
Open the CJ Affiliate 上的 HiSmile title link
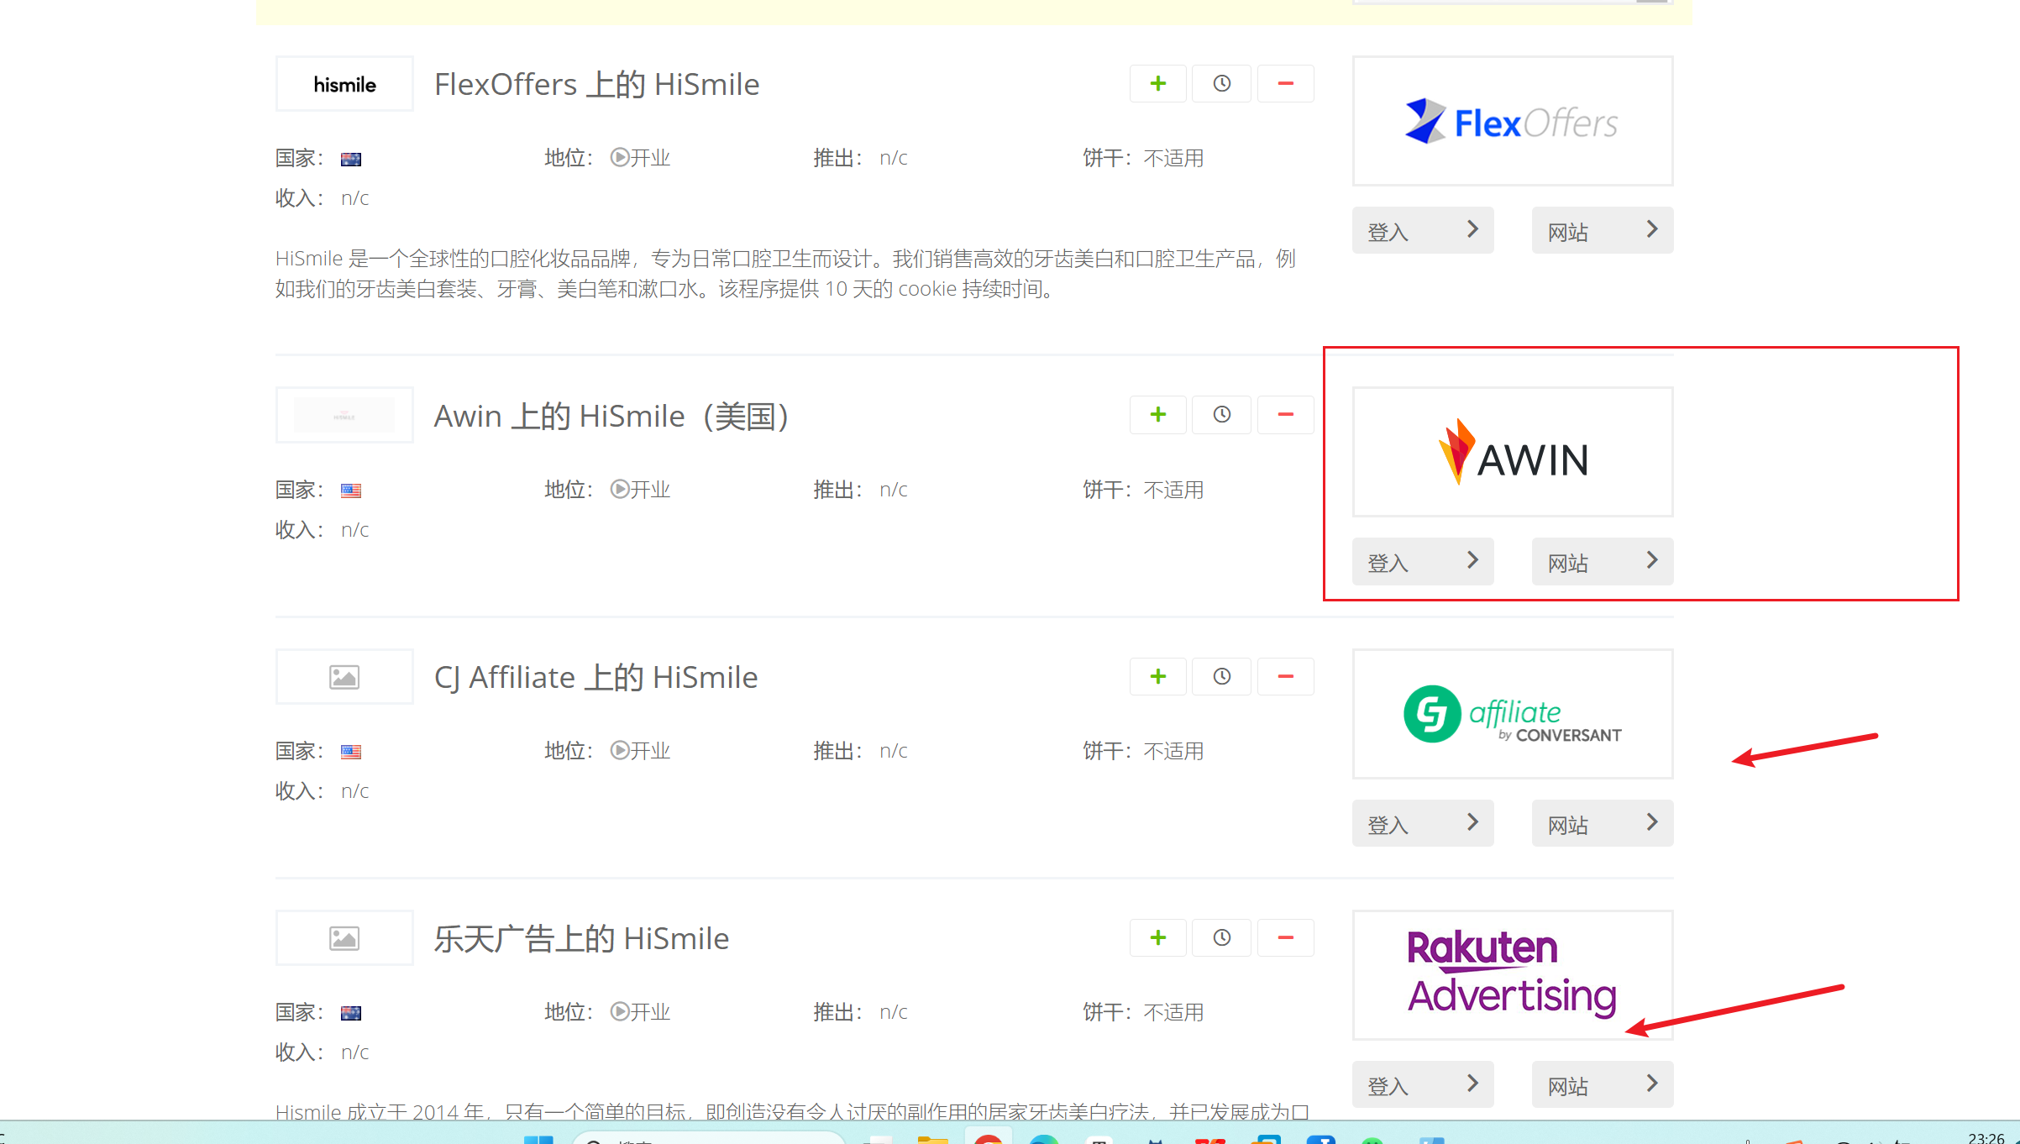(x=596, y=677)
